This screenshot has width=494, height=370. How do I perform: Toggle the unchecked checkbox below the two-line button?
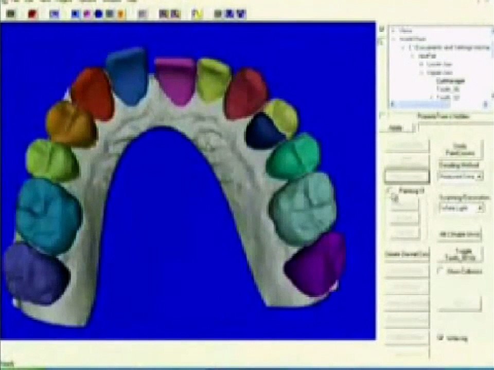click(440, 271)
